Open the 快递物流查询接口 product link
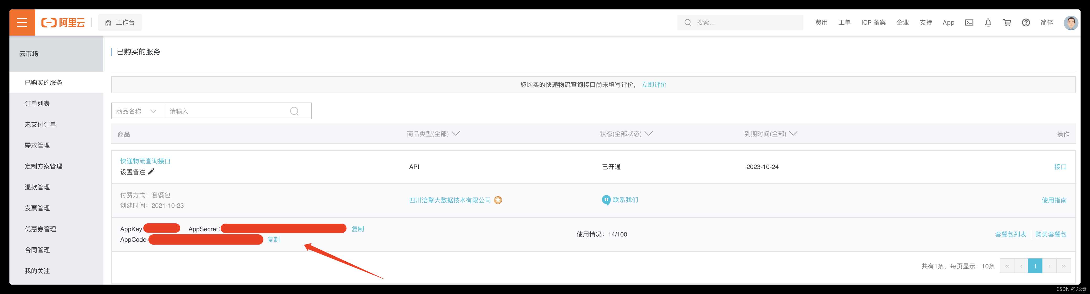The image size is (1090, 294). (145, 161)
